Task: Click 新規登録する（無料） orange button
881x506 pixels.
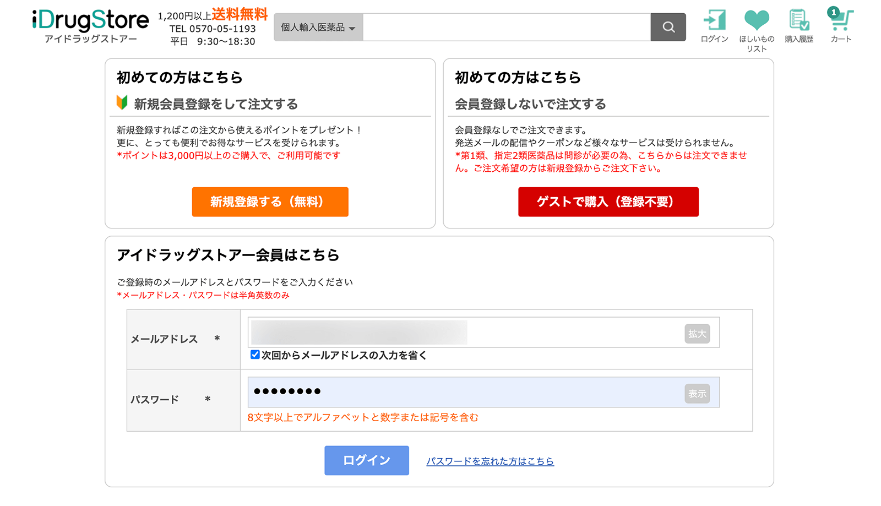Action: click(x=270, y=202)
